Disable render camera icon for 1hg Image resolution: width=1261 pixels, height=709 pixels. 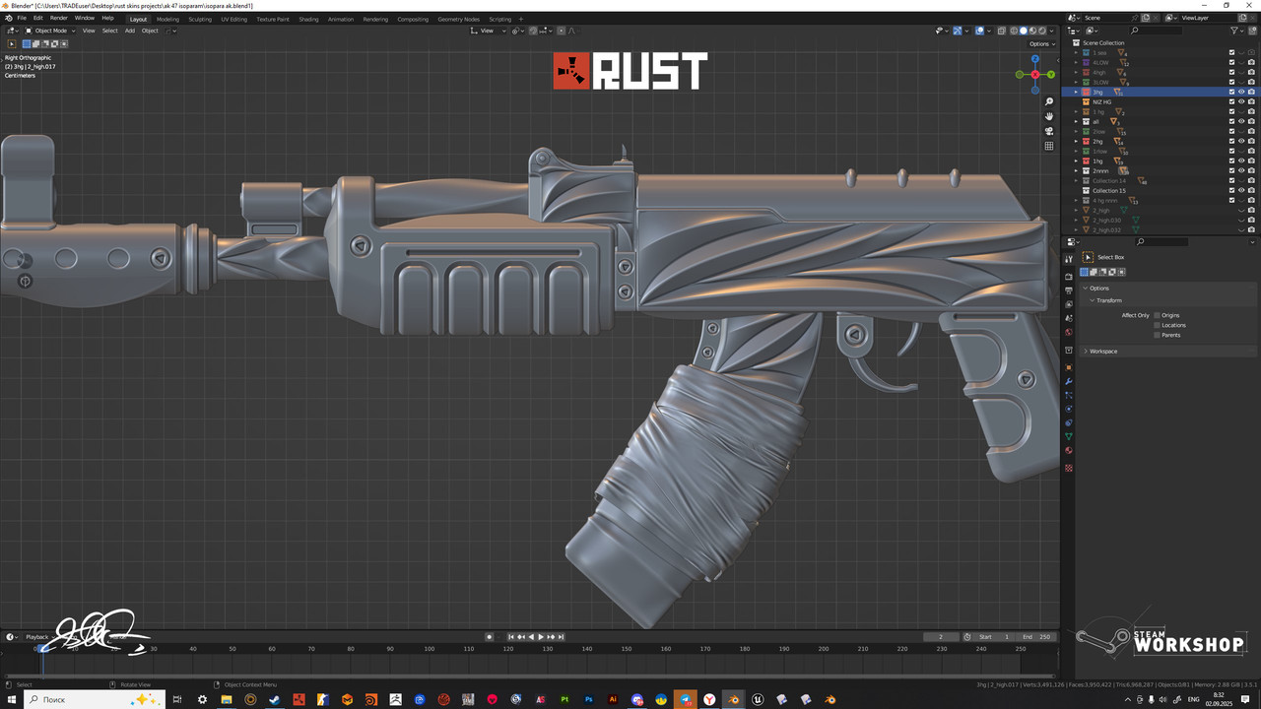1251,161
